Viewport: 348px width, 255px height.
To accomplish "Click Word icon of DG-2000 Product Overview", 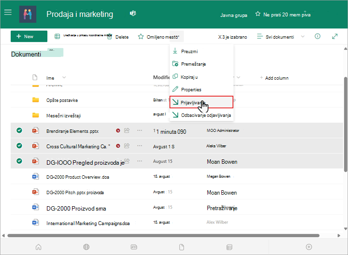I will (x=35, y=176).
